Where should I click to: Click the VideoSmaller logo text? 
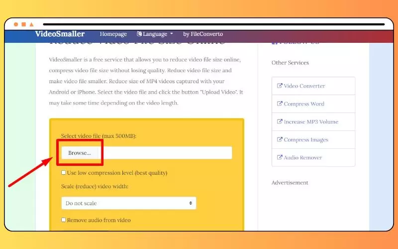pyautogui.click(x=60, y=34)
